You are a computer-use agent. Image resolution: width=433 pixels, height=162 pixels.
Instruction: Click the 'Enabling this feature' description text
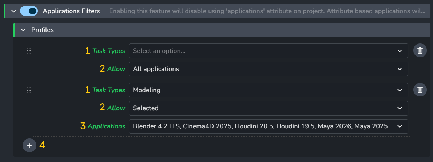coord(267,11)
